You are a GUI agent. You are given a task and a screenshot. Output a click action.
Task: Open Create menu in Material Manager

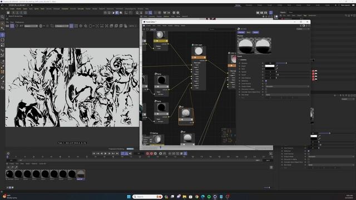click(12, 163)
